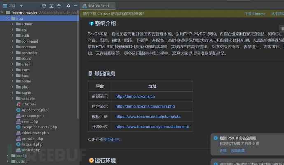284x165 pixels.
Task: Open project panel settings gear
Action: 68,6
